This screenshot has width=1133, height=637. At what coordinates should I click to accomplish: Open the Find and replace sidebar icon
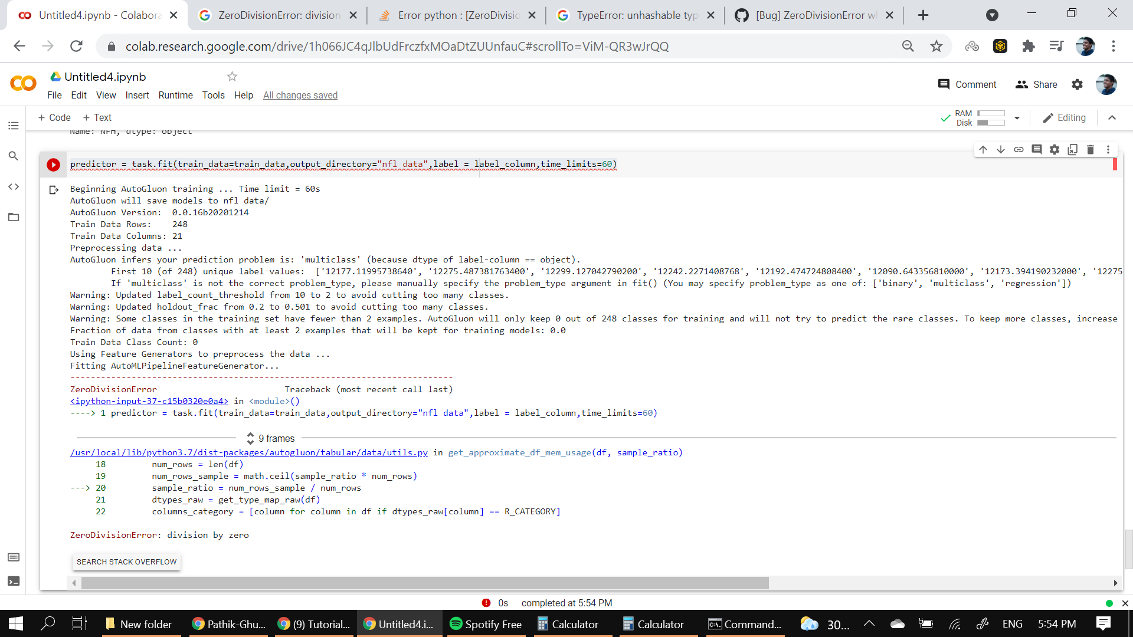(x=14, y=156)
